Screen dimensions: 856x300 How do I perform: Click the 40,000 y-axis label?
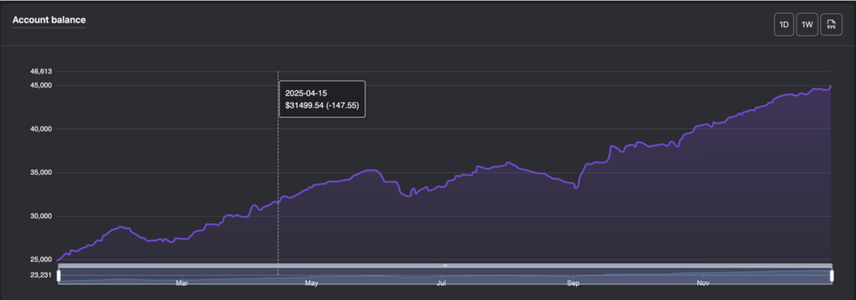tap(42, 129)
